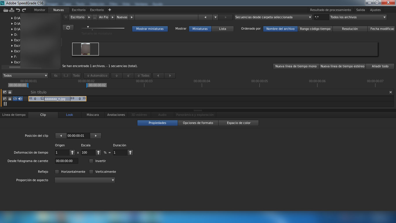Open the Look tab

[70, 115]
